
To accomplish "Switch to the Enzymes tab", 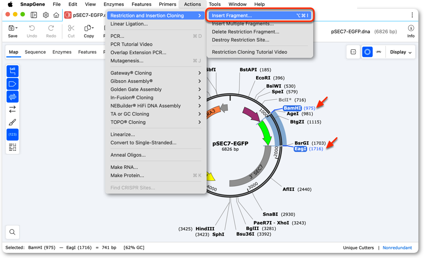I will 62,52.
